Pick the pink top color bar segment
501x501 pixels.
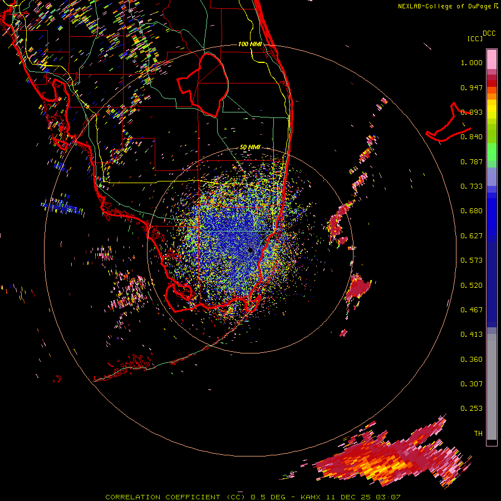pyautogui.click(x=492, y=60)
